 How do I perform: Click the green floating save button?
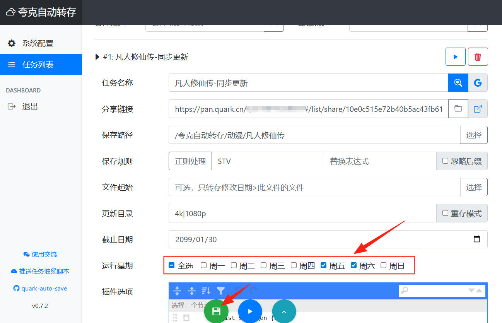click(x=216, y=311)
